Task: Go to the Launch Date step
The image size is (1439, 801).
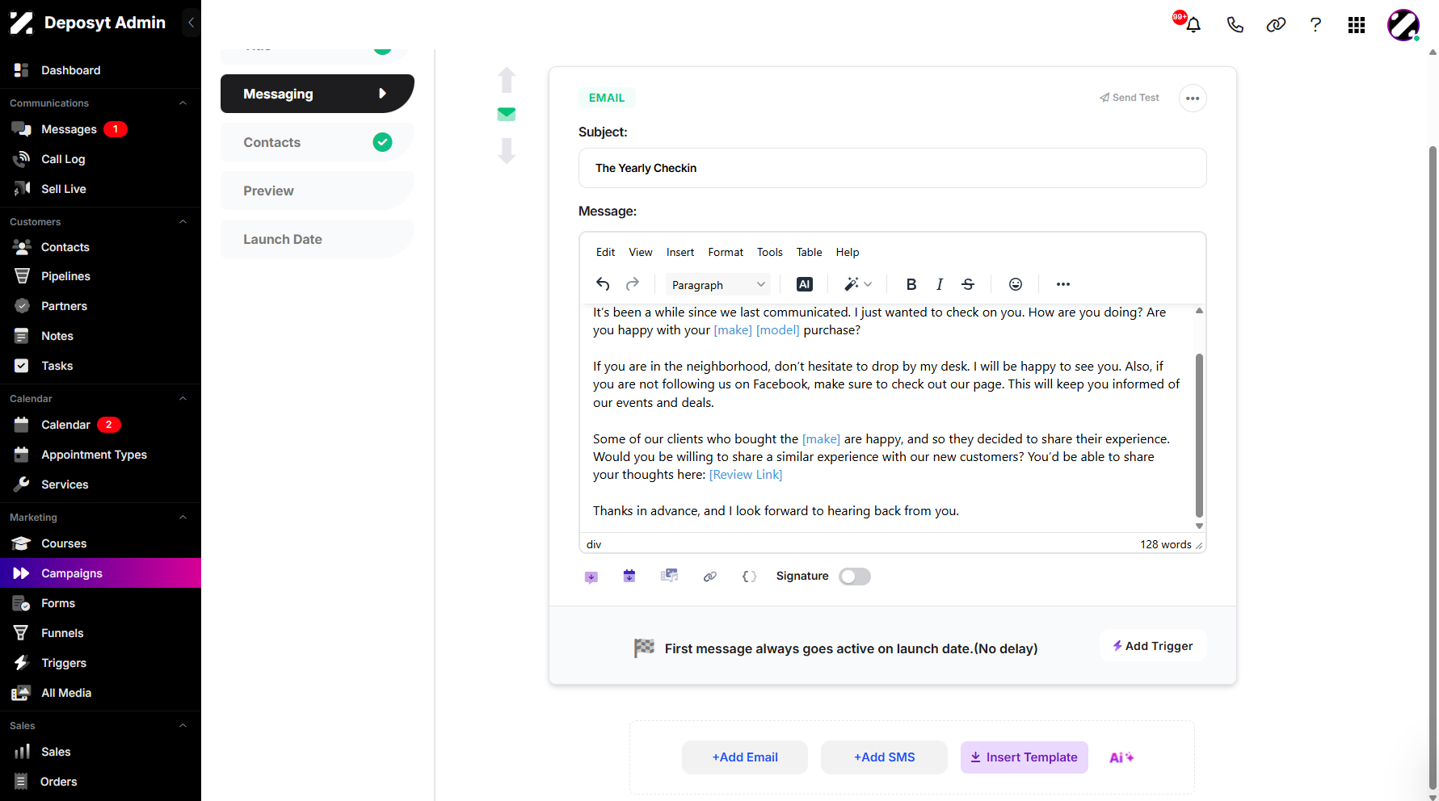Action: click(x=317, y=239)
